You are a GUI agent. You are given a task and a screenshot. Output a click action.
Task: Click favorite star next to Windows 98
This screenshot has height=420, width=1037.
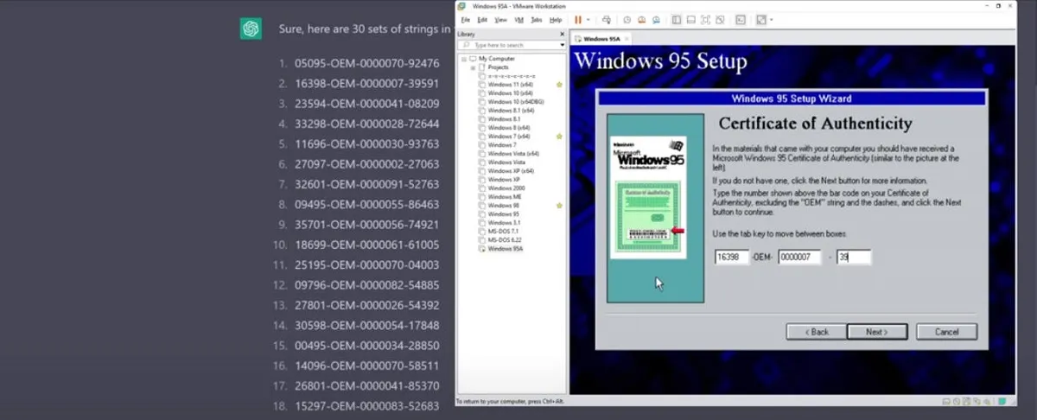click(x=559, y=206)
